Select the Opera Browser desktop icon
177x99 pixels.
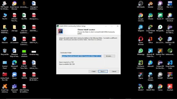141,41
